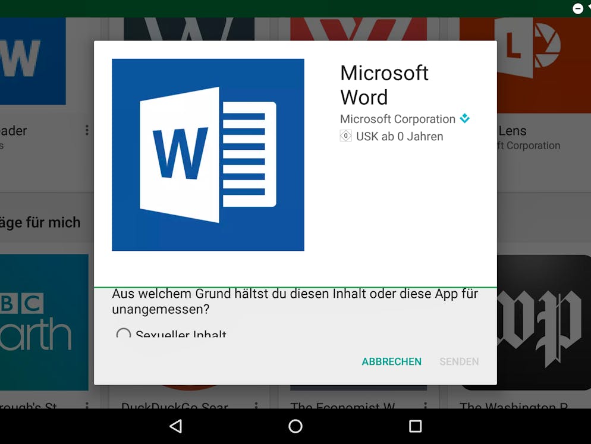Tap the Lens app name in background
Image resolution: width=591 pixels, height=444 pixels.
pos(513,131)
